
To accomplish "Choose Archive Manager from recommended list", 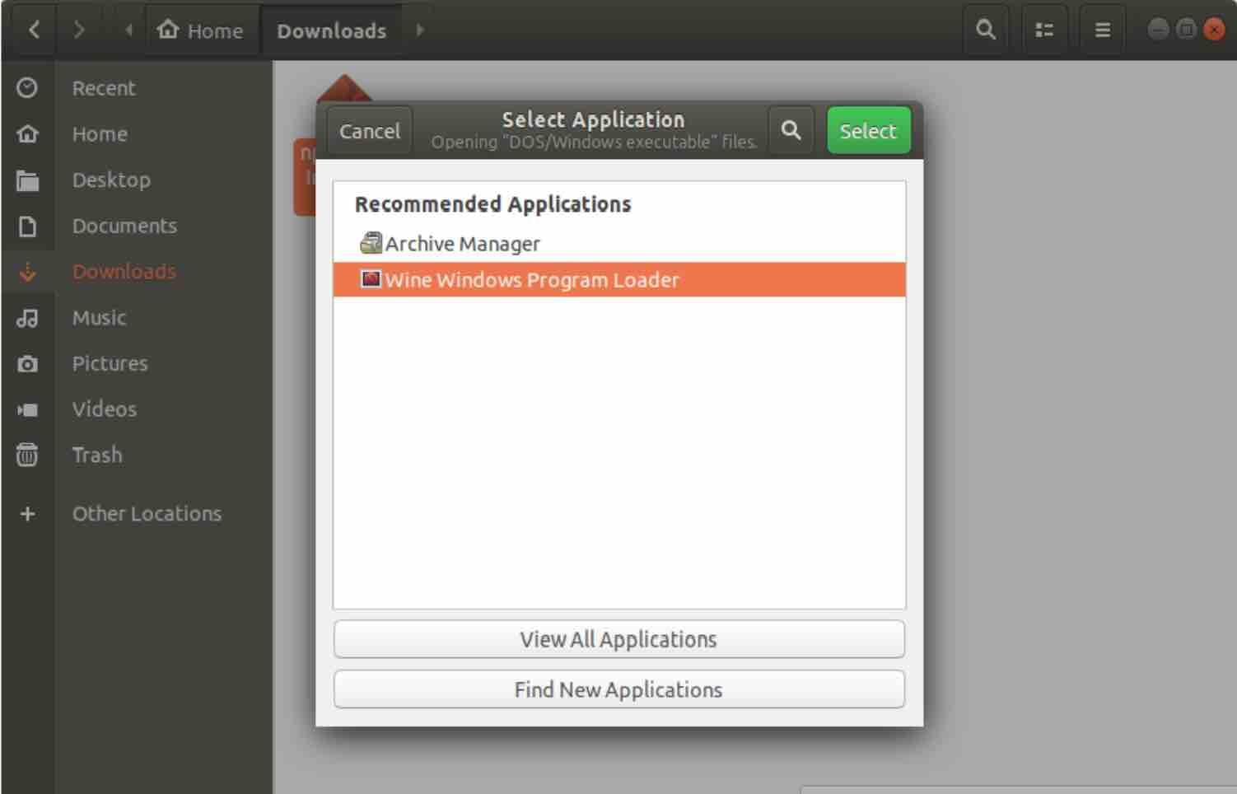I will [x=619, y=244].
